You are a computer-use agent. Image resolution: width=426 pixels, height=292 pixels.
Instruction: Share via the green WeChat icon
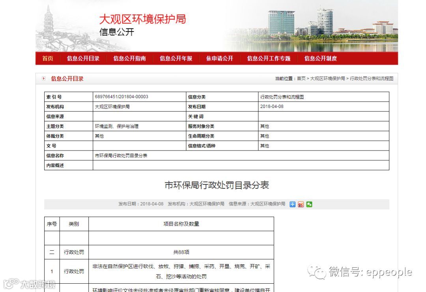click(309, 205)
